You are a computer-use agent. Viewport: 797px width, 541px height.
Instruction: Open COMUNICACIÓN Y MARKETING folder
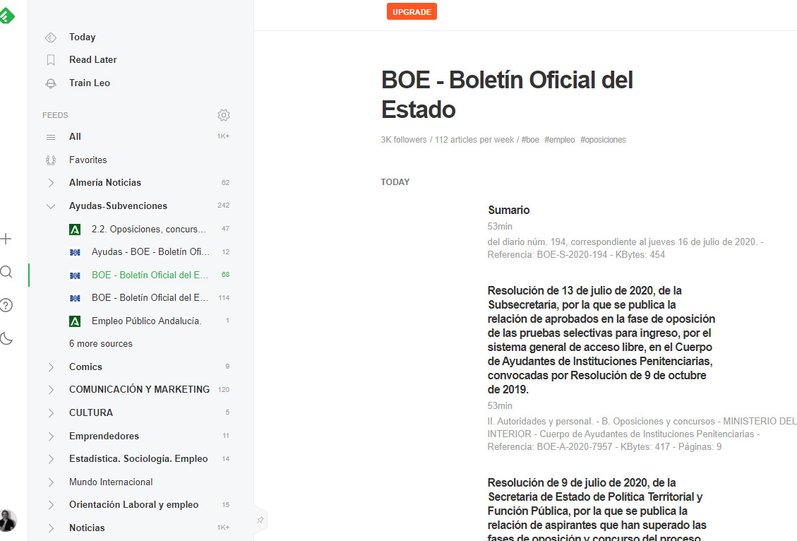tap(139, 389)
